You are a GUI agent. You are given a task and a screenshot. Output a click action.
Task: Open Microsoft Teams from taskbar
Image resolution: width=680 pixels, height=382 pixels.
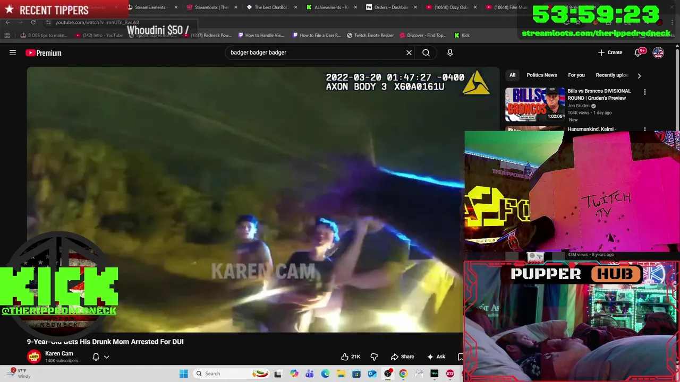pyautogui.click(x=309, y=374)
